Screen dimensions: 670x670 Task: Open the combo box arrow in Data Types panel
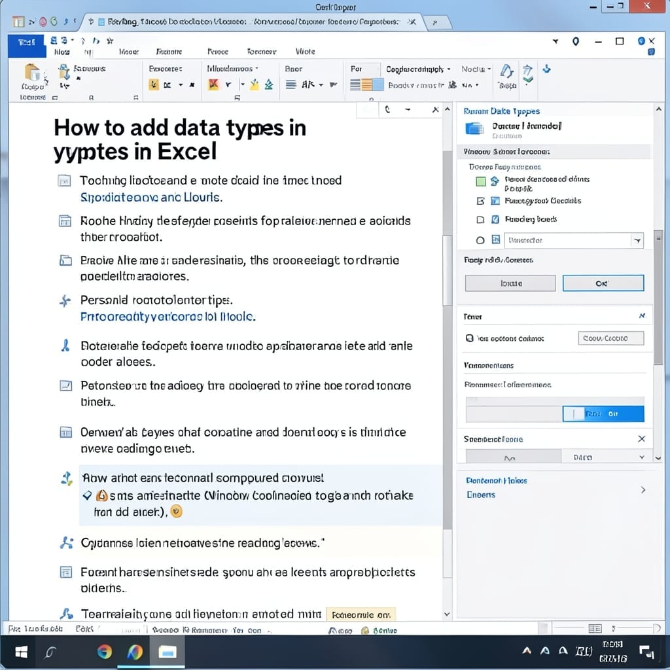[637, 241]
